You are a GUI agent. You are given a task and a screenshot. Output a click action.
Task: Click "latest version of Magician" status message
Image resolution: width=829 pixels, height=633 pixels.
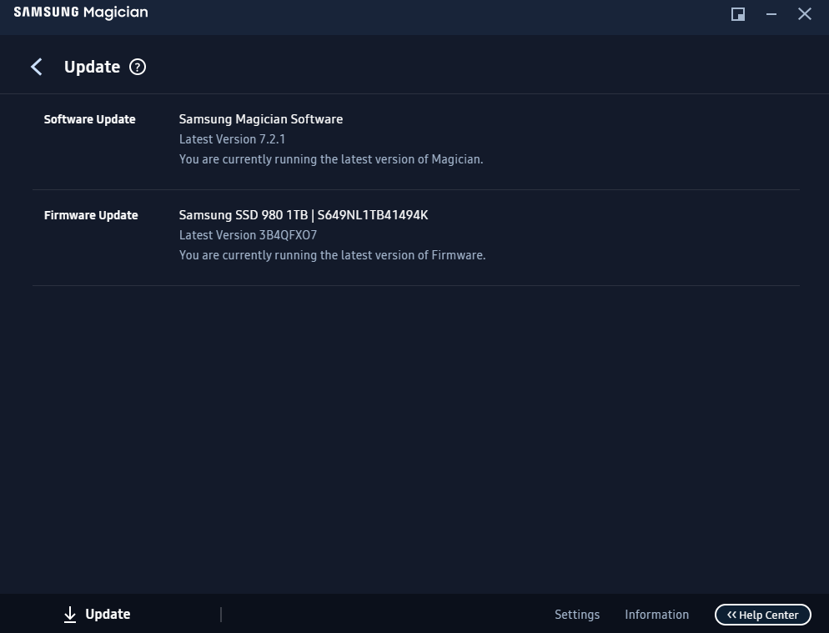point(331,159)
